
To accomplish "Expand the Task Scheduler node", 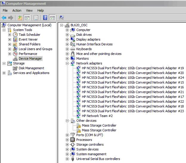I will click(10, 35).
